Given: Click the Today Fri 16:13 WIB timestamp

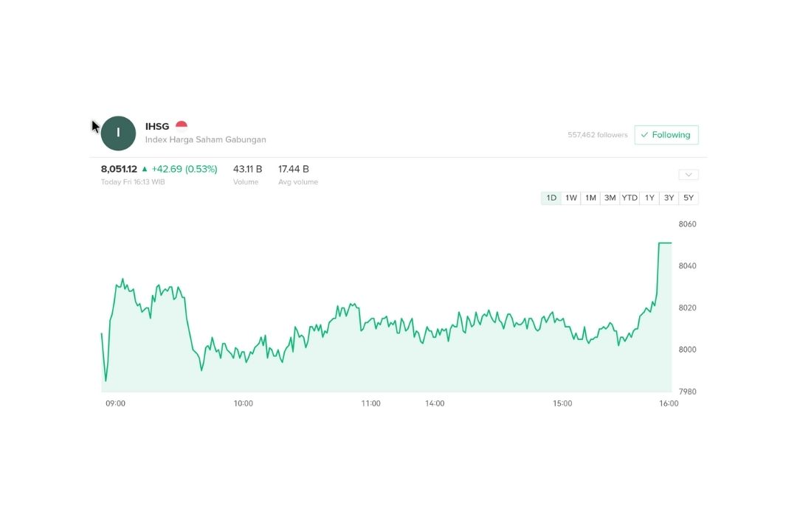Looking at the screenshot, I should click(x=133, y=182).
